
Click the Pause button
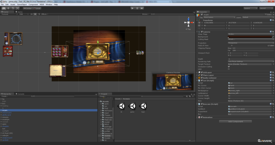[137, 8]
